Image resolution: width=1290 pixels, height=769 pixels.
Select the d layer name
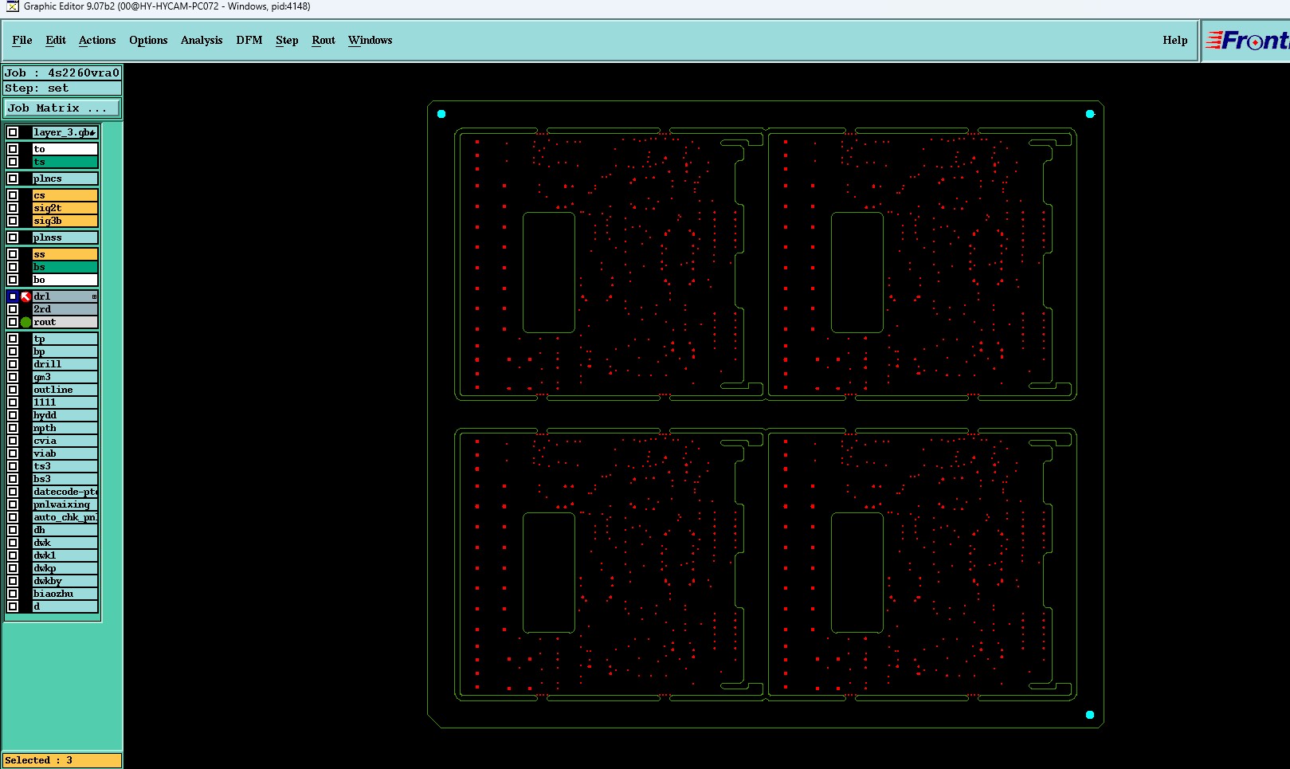coord(65,606)
